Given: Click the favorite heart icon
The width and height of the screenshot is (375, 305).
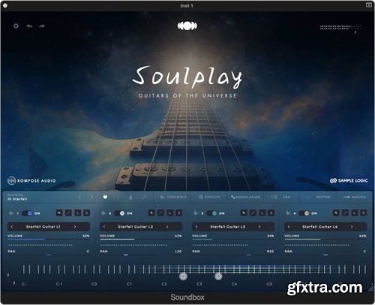Looking at the screenshot, I should tap(105, 197).
